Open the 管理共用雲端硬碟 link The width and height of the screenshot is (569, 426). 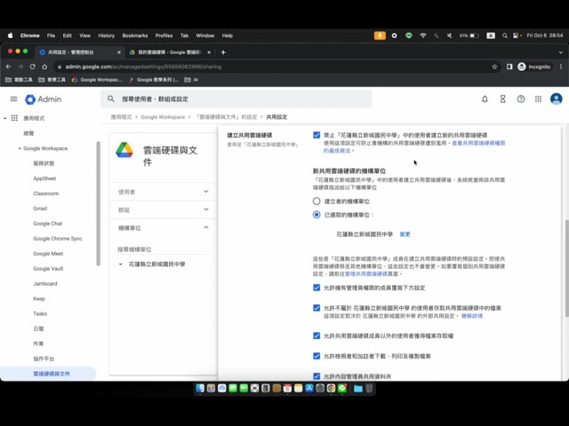(366, 274)
